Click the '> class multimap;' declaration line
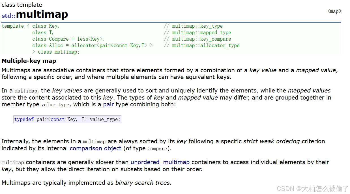Screen dimensions: 350x194 click(x=56, y=52)
